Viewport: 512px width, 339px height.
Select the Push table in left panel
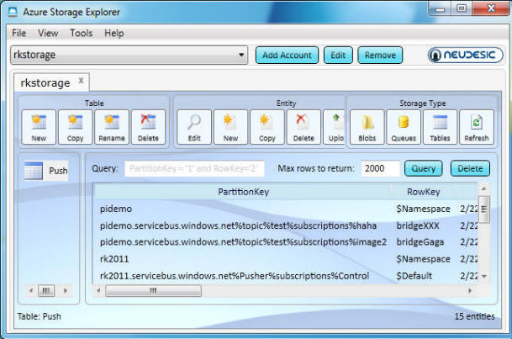click(x=46, y=171)
